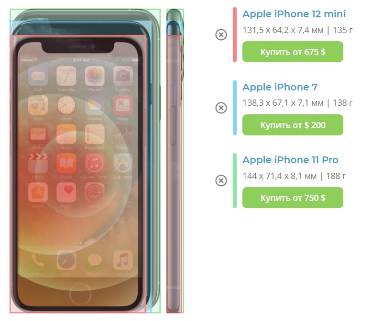The height and width of the screenshot is (321, 372).
Task: Open the Apple iPhone 7 title link
Action: point(280,87)
